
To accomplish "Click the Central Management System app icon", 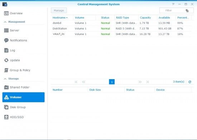I will (x=5, y=4).
